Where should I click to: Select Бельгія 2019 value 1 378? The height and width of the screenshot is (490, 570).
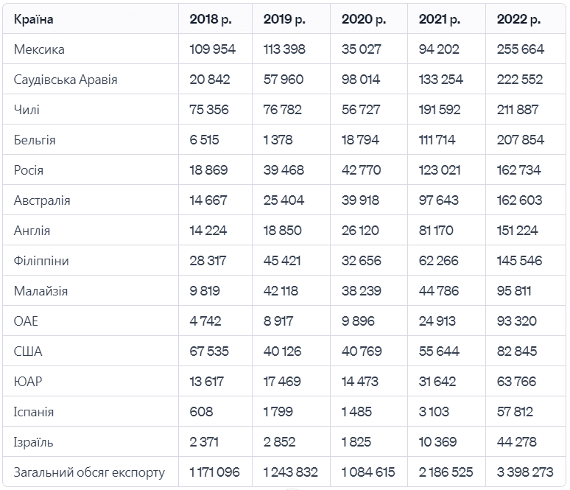pos(278,140)
